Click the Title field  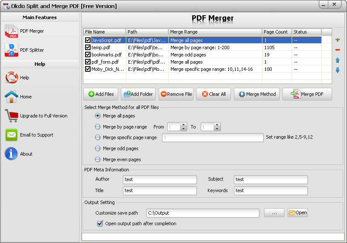(x=160, y=190)
